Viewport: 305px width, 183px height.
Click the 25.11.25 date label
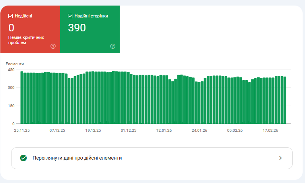pyautogui.click(x=21, y=130)
